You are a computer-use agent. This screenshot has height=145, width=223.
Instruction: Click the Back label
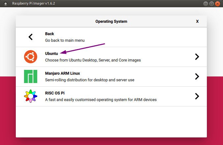tap(49, 34)
